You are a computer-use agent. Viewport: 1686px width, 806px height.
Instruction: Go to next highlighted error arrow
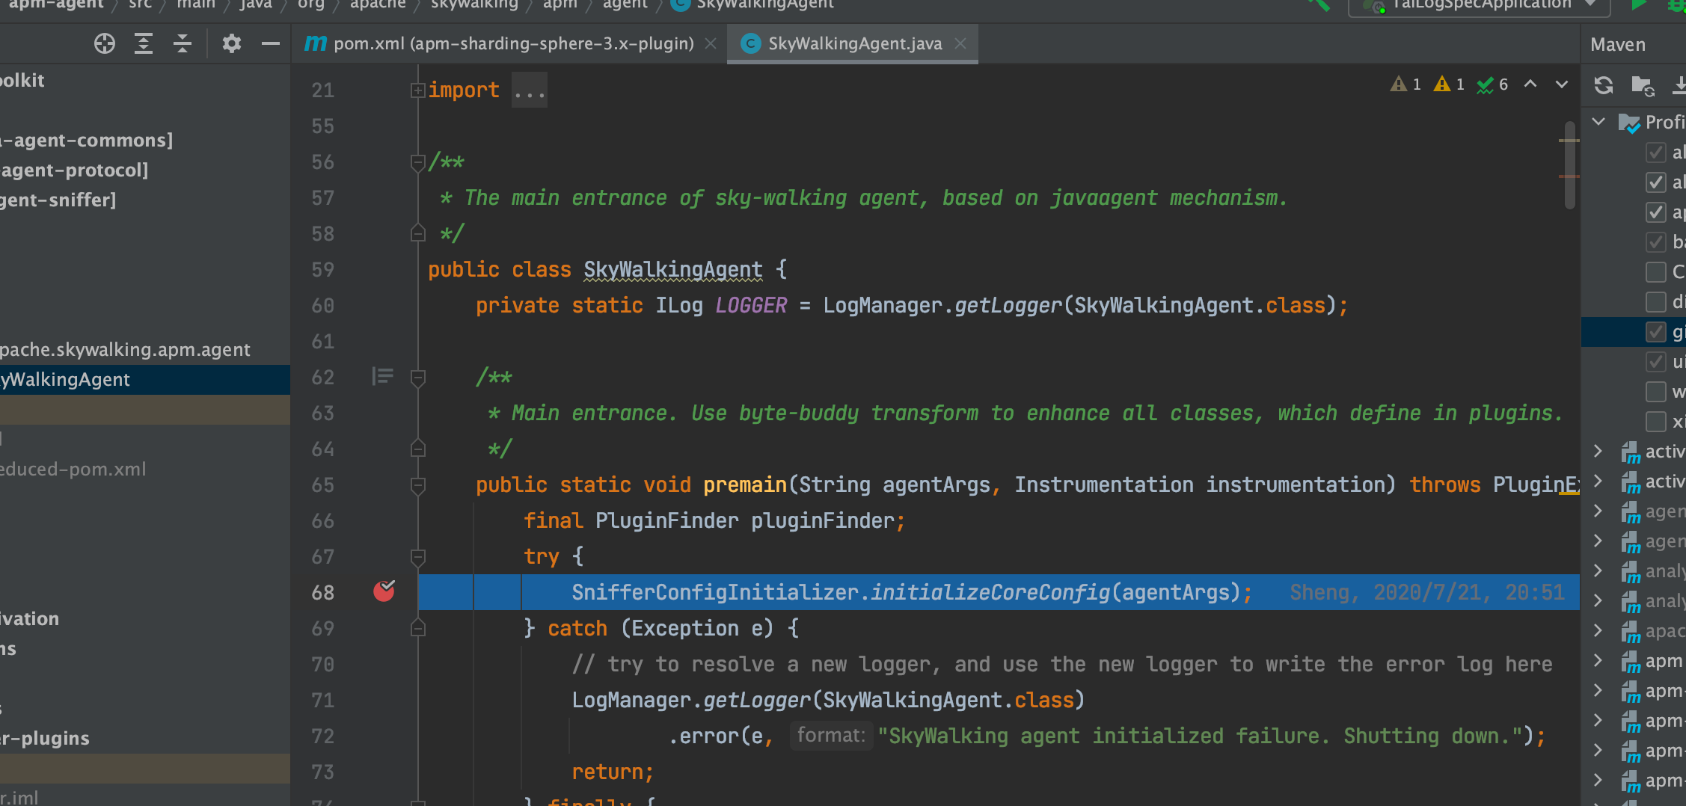click(x=1562, y=84)
